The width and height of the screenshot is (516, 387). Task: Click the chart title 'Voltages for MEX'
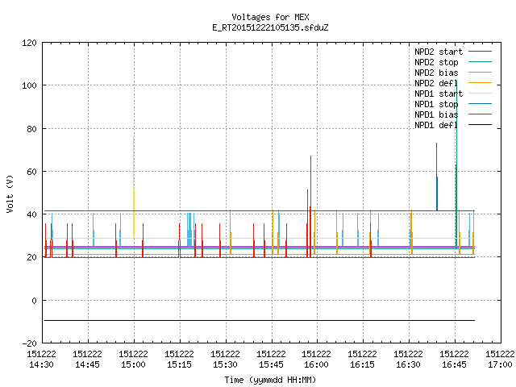click(270, 17)
